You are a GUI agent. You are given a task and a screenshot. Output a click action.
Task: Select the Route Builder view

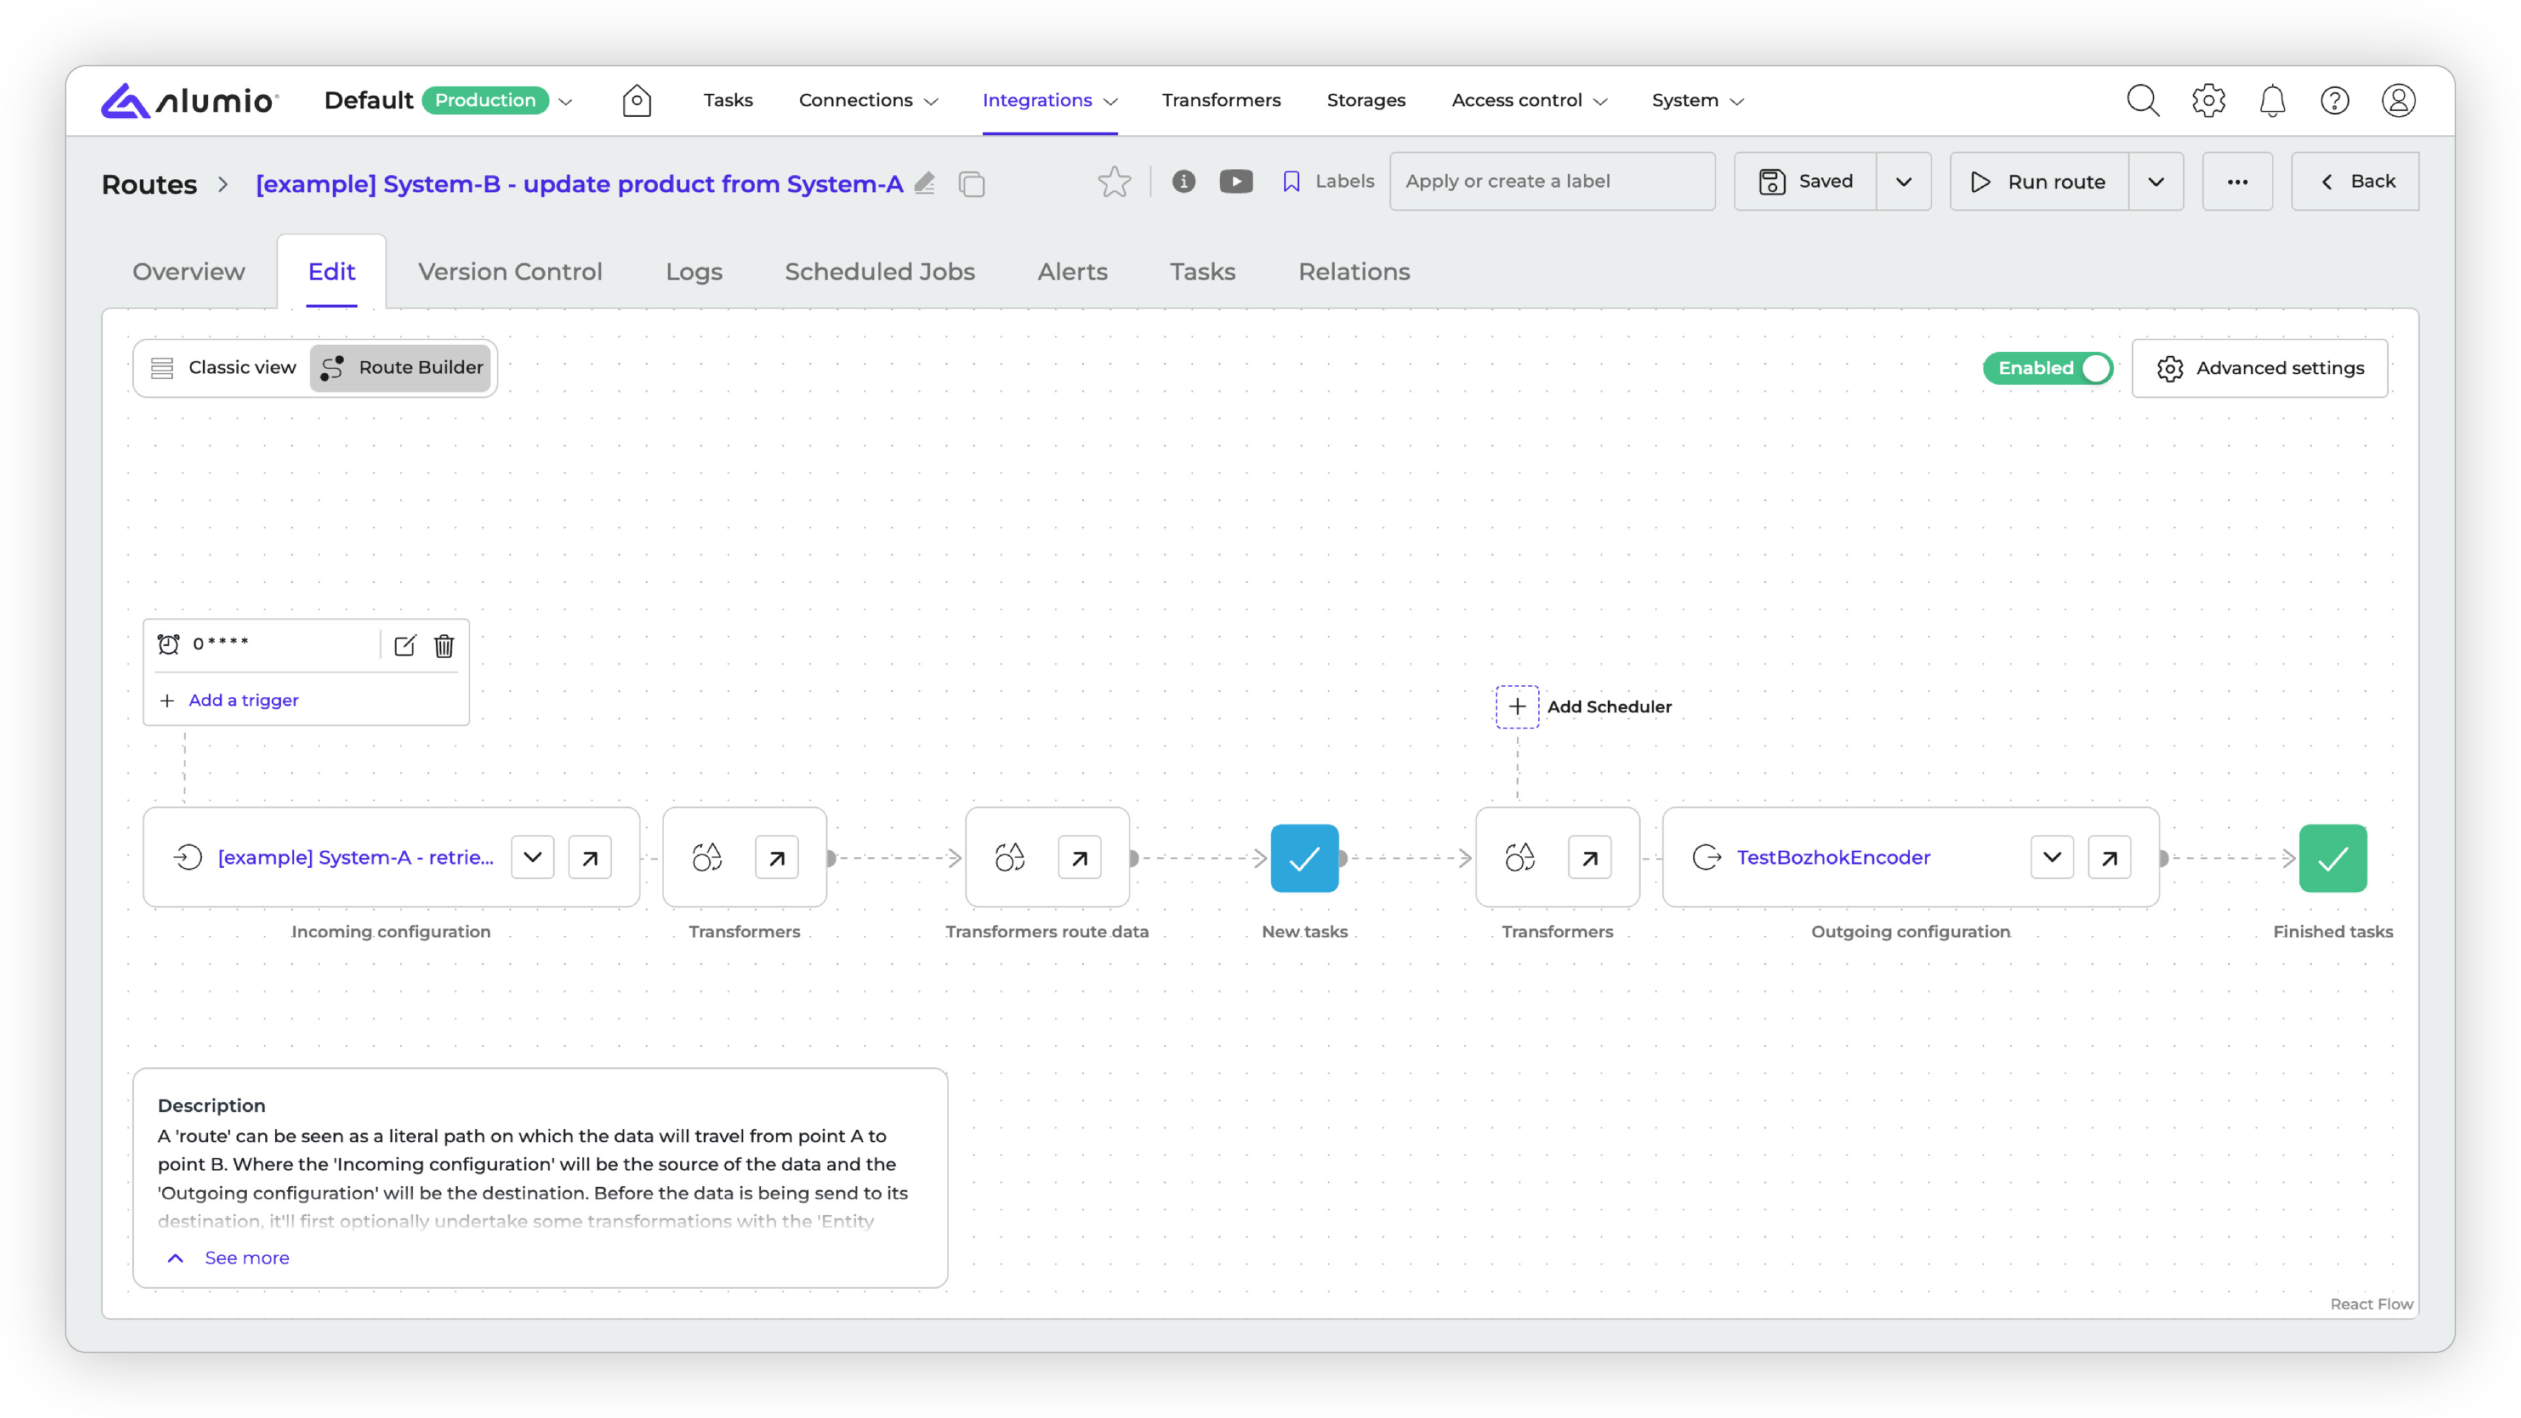point(402,368)
